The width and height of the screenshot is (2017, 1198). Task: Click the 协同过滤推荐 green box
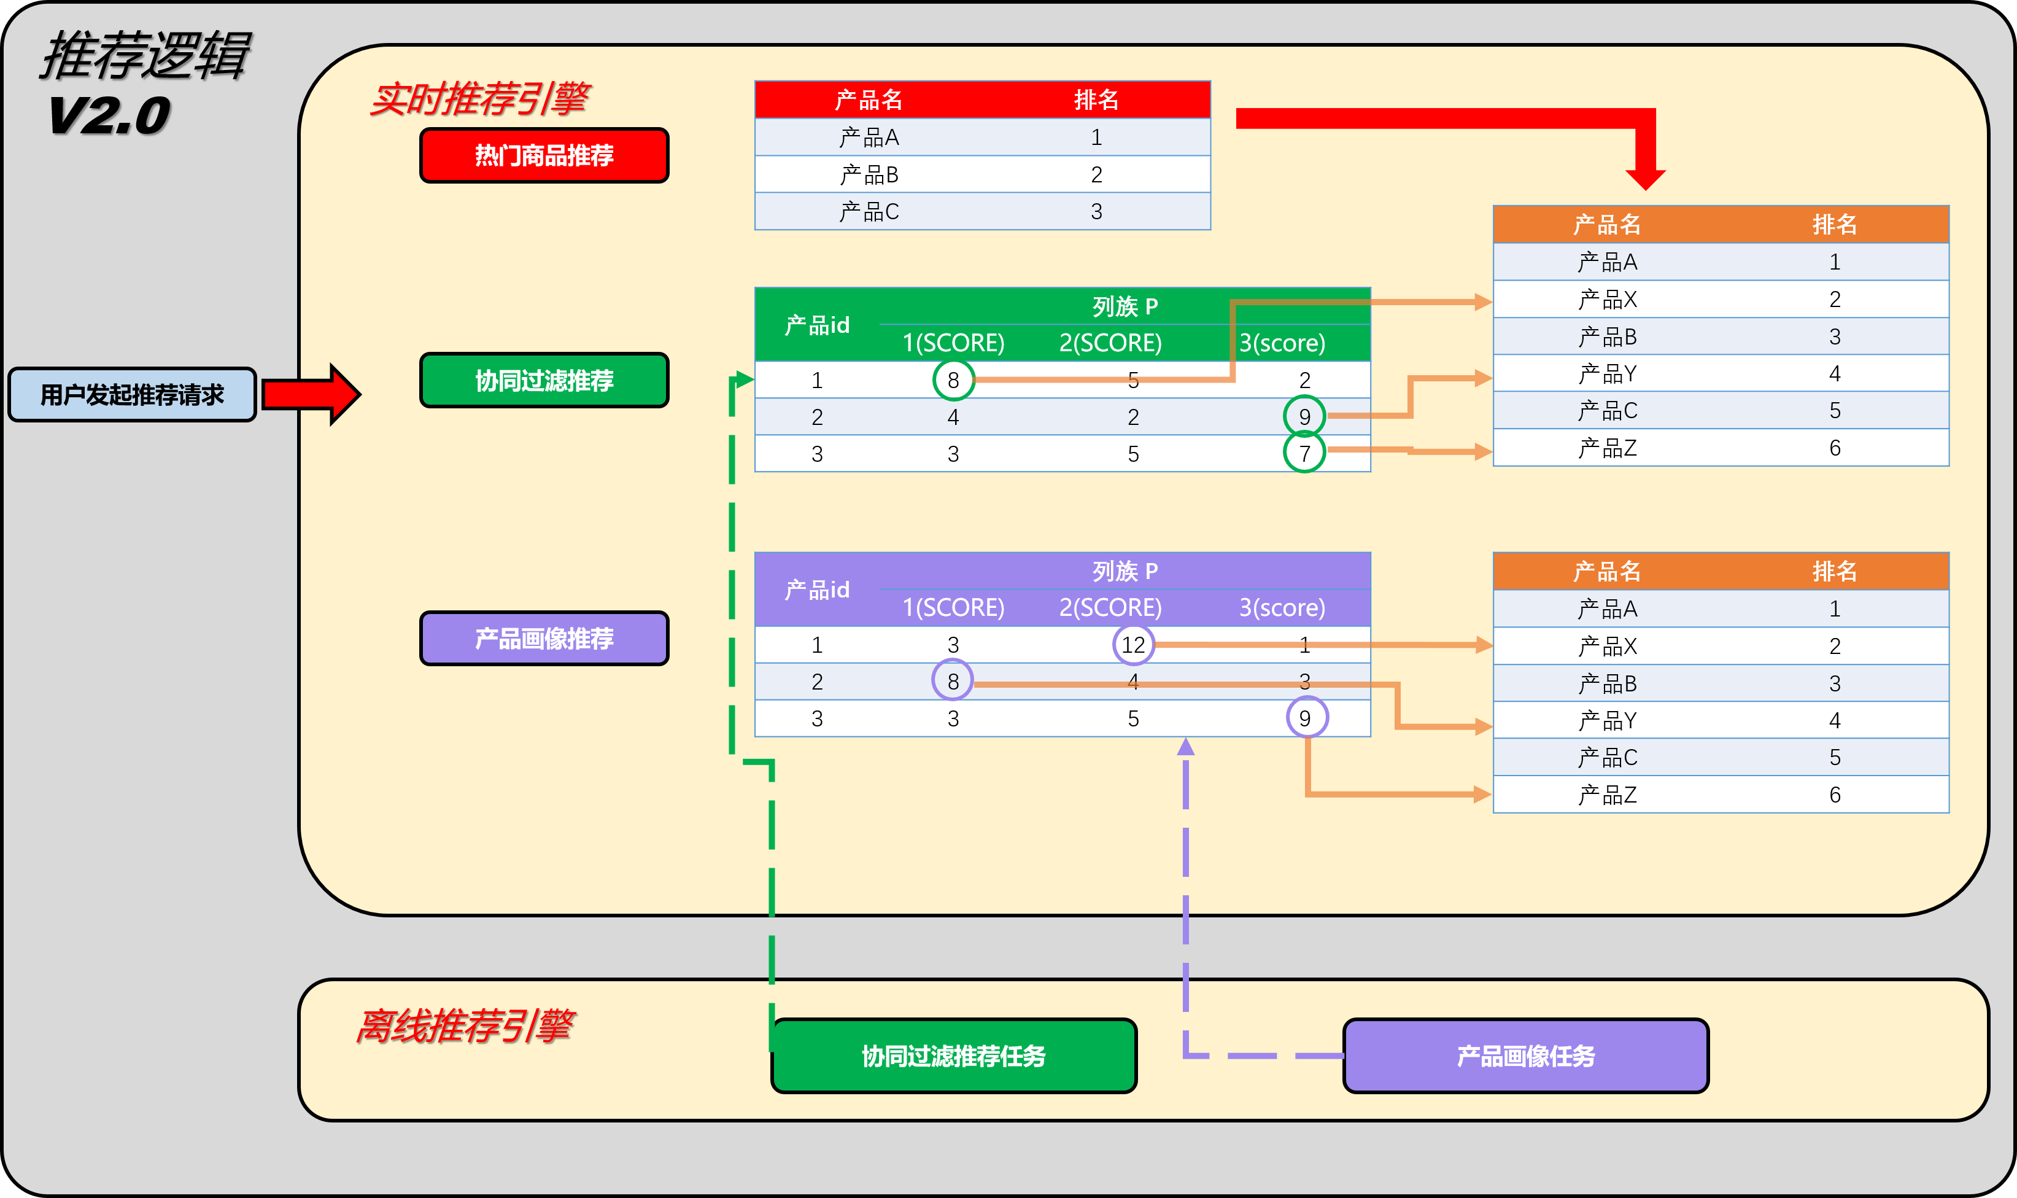click(544, 380)
